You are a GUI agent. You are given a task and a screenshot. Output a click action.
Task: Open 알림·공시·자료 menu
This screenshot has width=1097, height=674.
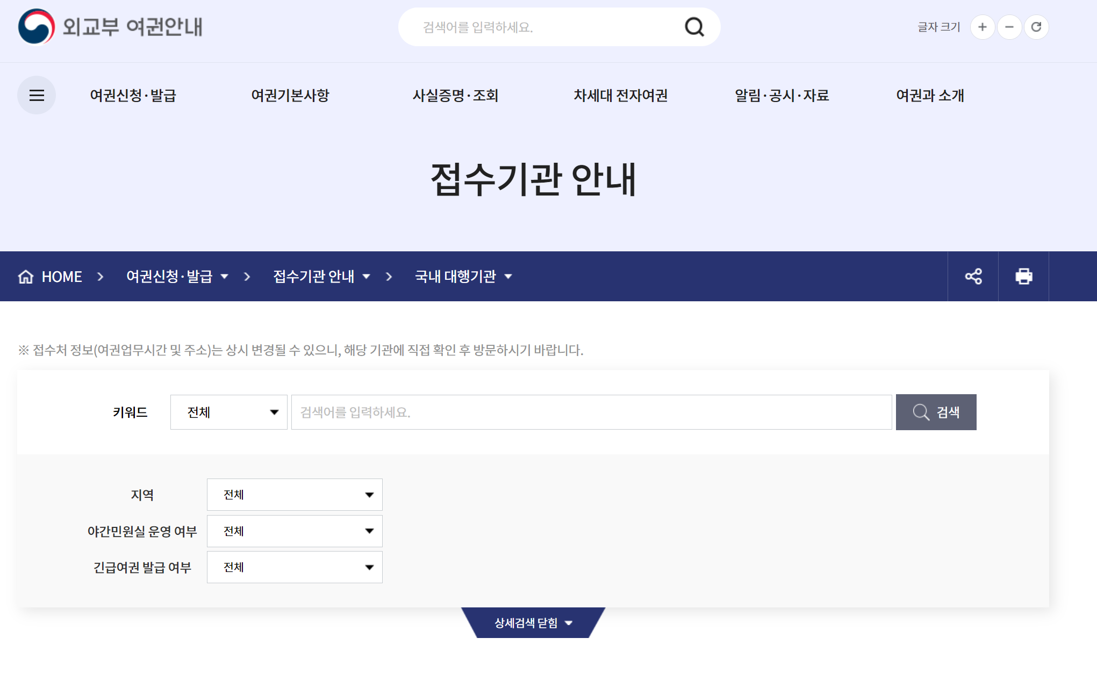click(781, 96)
